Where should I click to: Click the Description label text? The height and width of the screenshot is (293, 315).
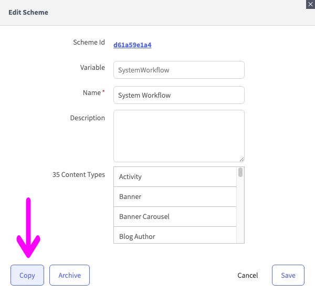click(x=88, y=118)
